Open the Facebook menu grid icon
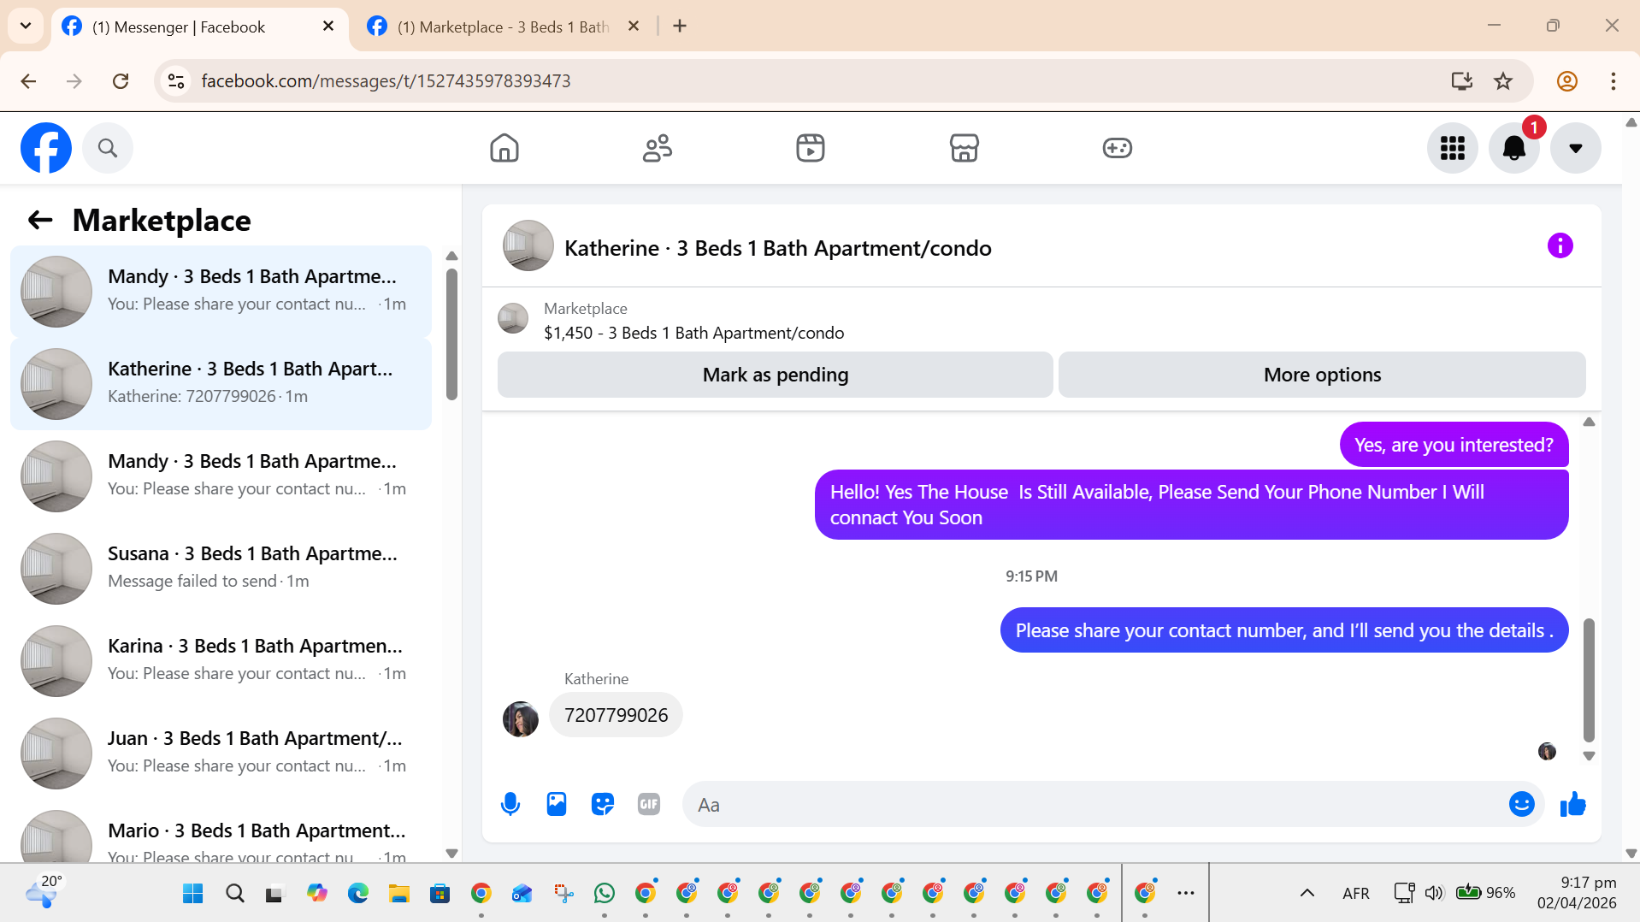This screenshot has width=1640, height=922. tap(1453, 148)
